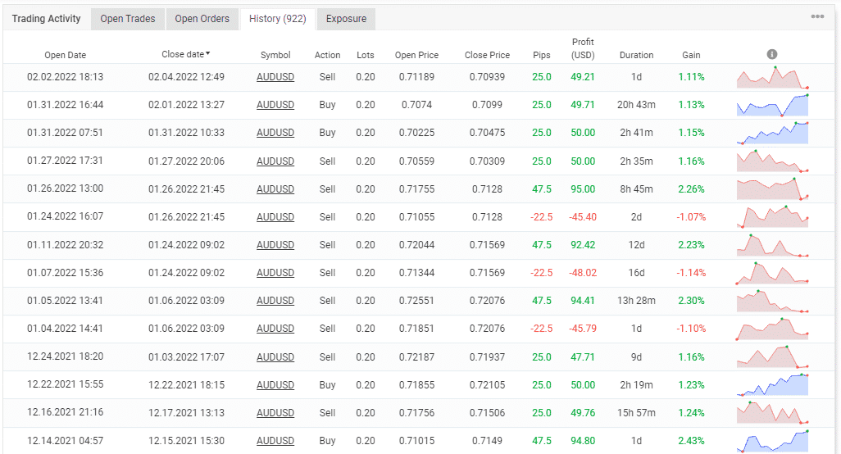The image size is (841, 454).
Task: View sparkline chart for 2.26% gain trade
Action: [x=772, y=188]
